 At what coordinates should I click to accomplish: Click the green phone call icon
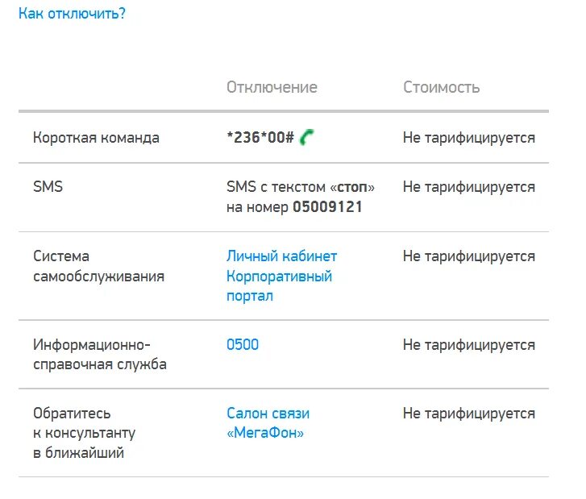307,137
